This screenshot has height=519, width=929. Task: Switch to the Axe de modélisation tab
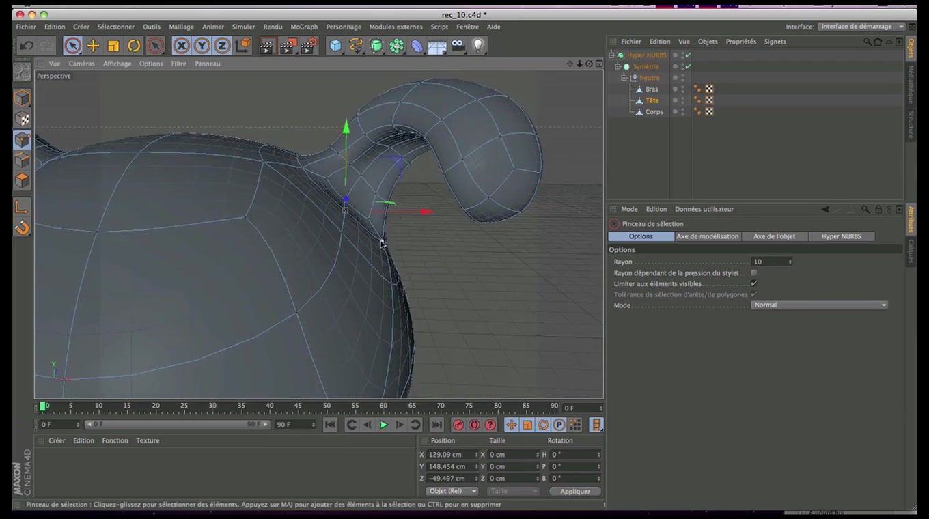tap(707, 236)
